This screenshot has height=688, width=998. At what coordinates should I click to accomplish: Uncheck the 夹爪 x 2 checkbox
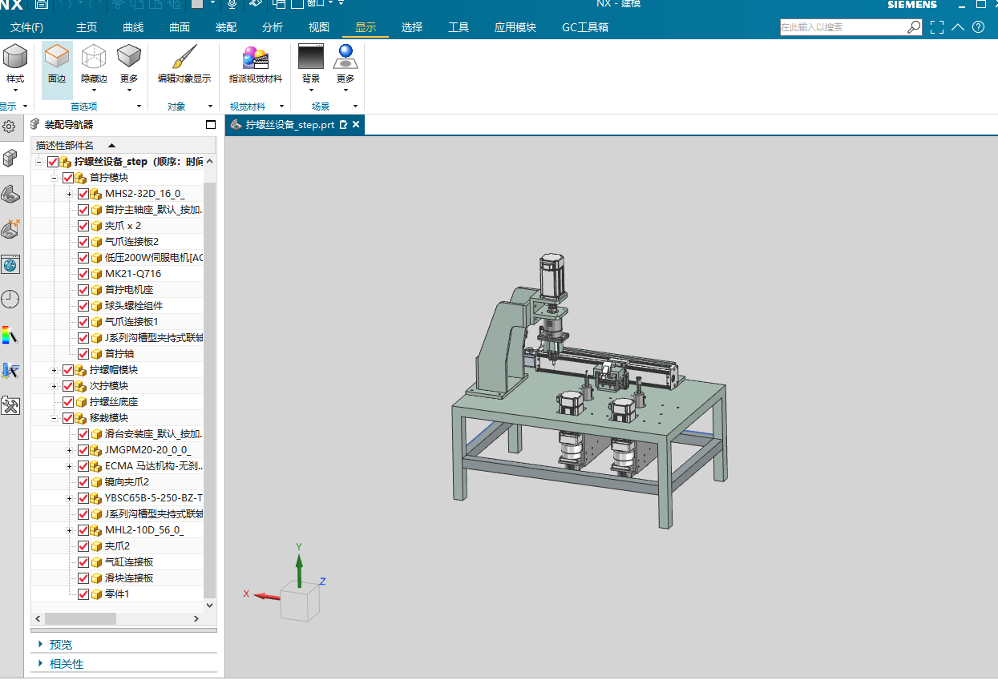click(83, 226)
